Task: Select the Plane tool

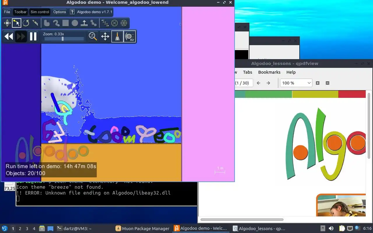Action: tap(84, 23)
